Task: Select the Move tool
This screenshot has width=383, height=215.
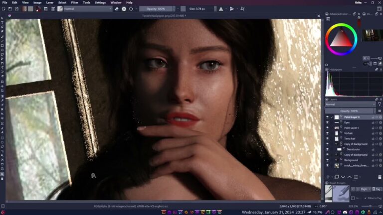Action: pos(2,86)
